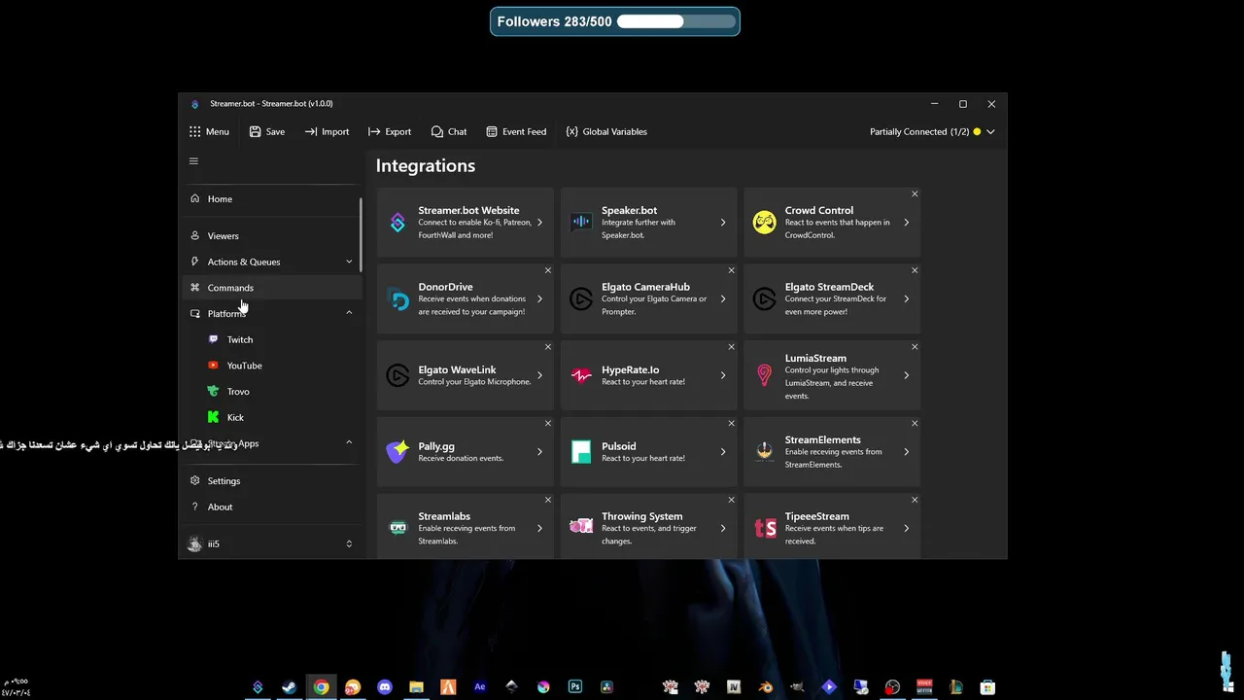Open About in sidebar
Screen dimensions: 1244x700
click(273, 507)
